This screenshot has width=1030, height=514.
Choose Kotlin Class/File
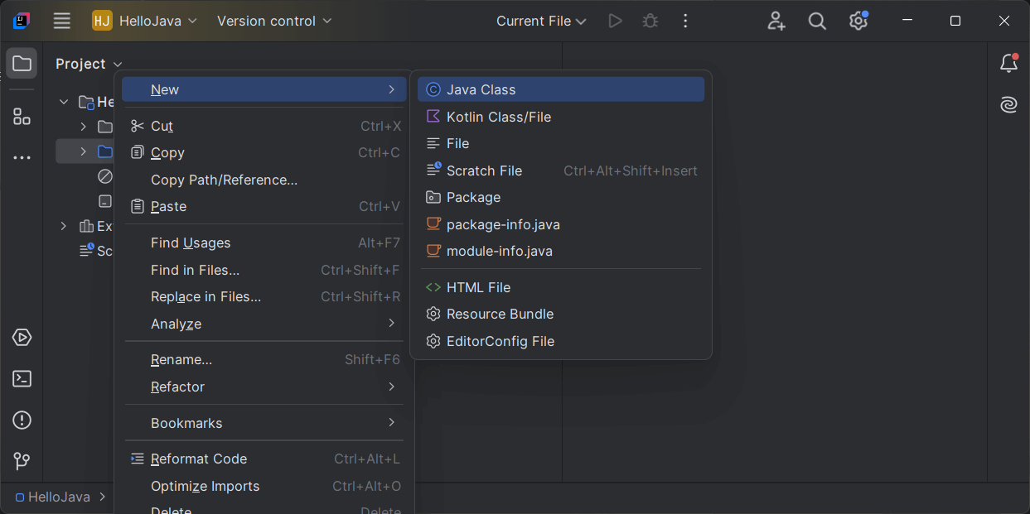coord(561,117)
